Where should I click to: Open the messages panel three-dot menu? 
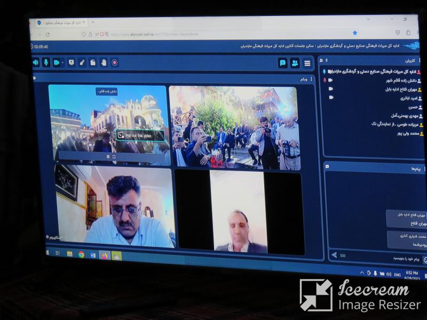click(x=424, y=169)
